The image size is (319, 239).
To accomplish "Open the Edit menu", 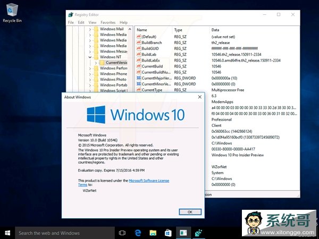I will [81, 22].
